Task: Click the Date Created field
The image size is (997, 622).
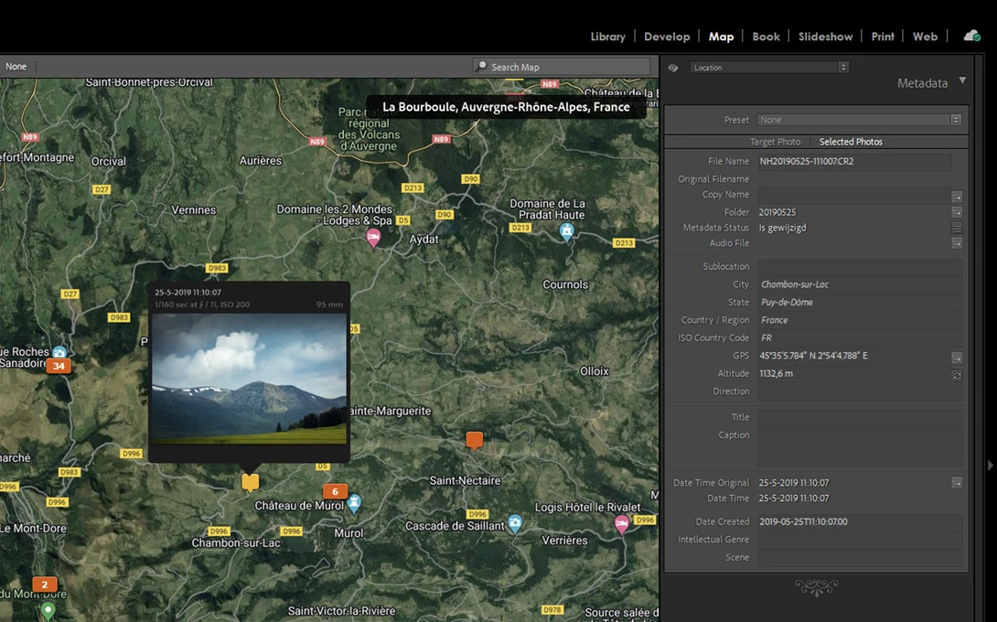Action: (x=860, y=521)
